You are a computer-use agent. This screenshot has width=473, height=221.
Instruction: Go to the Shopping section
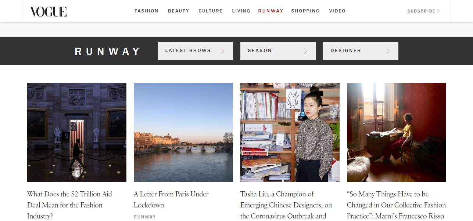point(305,11)
